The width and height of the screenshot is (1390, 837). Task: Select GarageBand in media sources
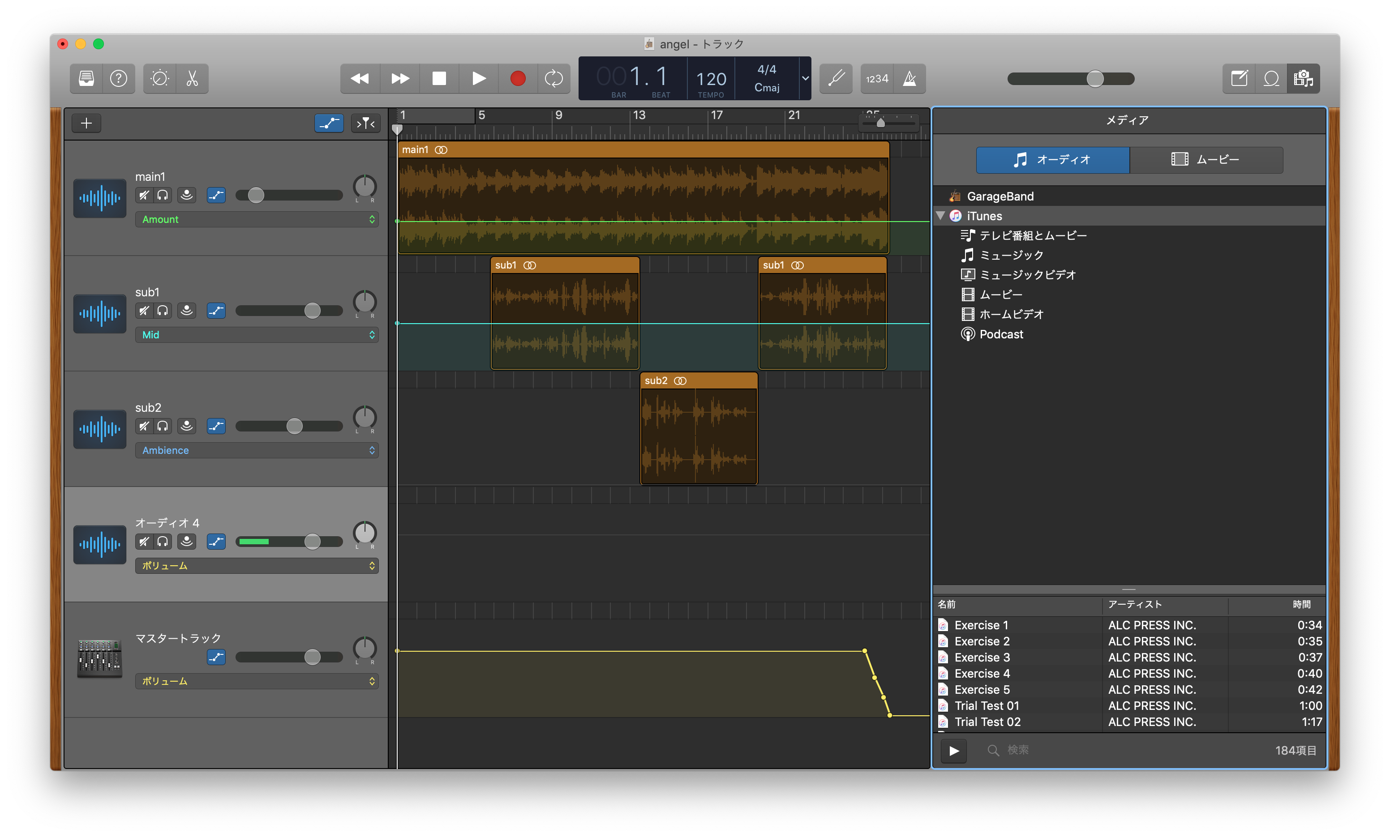(1129, 196)
